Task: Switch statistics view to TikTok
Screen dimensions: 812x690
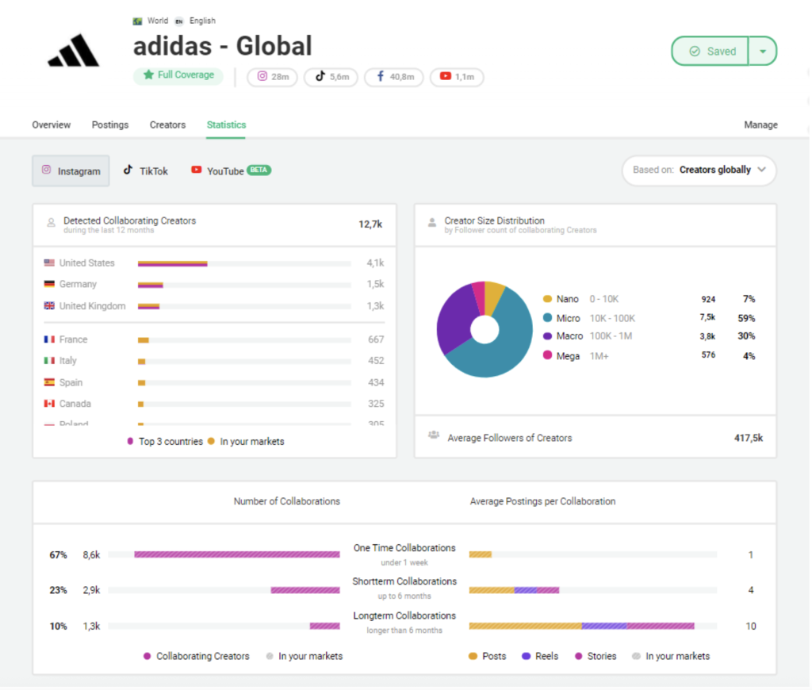Action: (145, 170)
